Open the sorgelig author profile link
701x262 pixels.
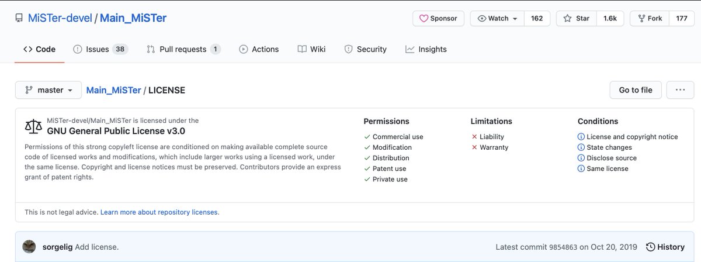[x=58, y=247]
